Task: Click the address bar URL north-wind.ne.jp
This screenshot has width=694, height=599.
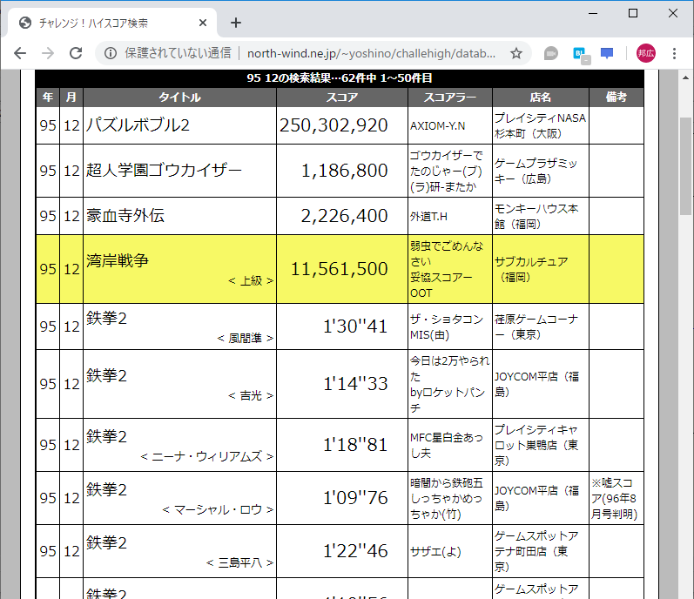Action: point(371,53)
